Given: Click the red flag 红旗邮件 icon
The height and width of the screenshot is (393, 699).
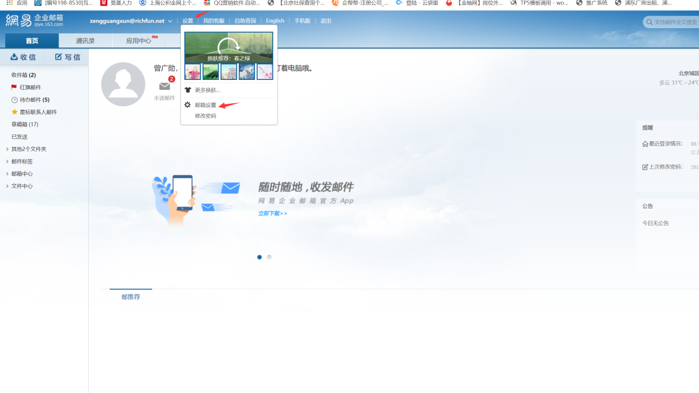Looking at the screenshot, I should [14, 87].
